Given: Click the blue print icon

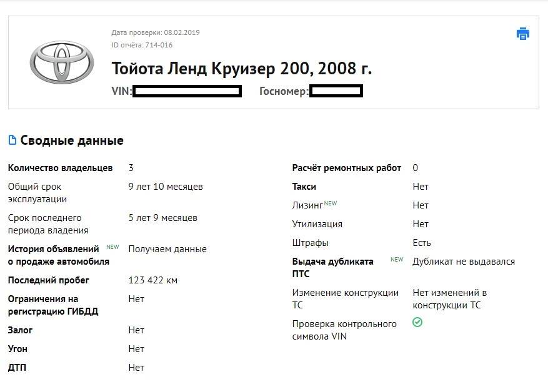Looking at the screenshot, I should tap(523, 34).
